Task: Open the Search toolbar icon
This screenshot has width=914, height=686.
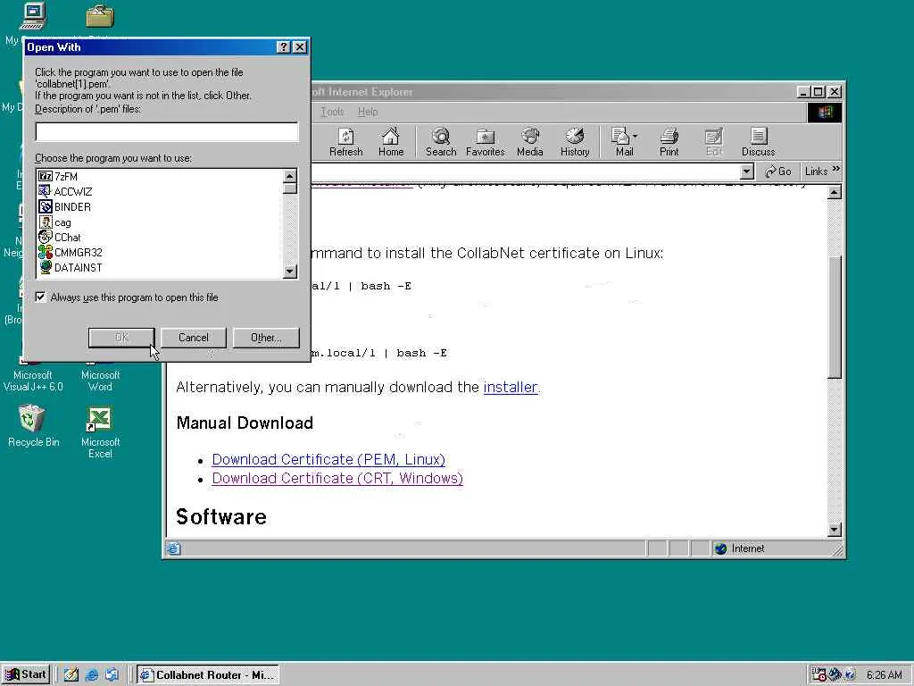Action: coord(441,142)
